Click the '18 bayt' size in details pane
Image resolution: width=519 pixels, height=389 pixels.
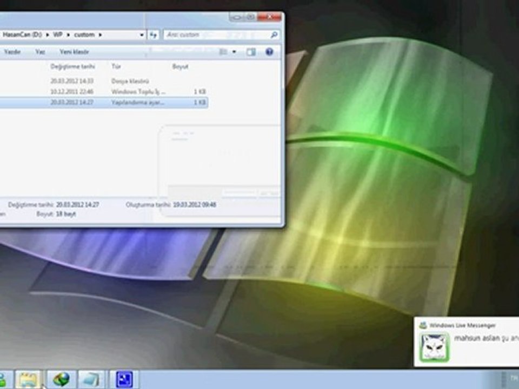(66, 214)
